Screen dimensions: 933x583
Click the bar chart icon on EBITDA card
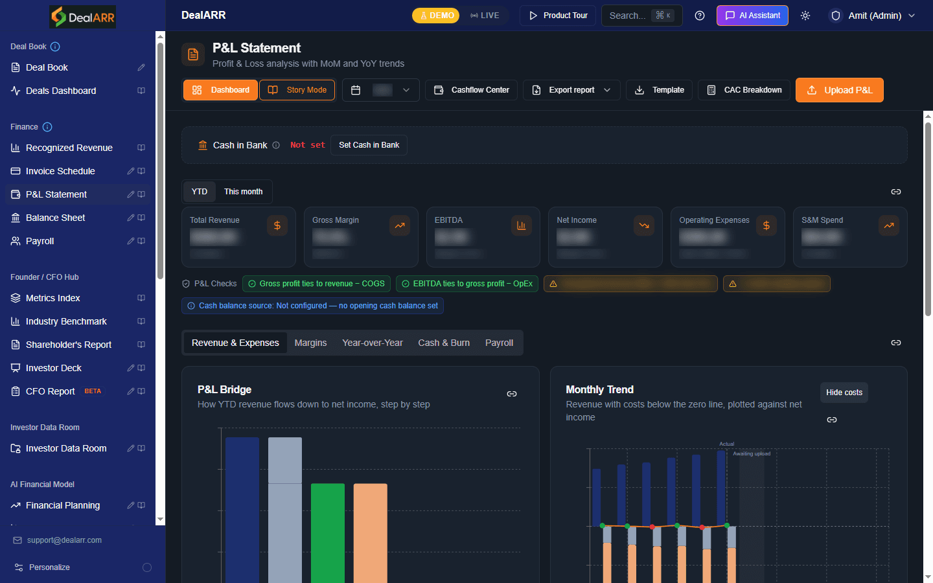tap(522, 225)
